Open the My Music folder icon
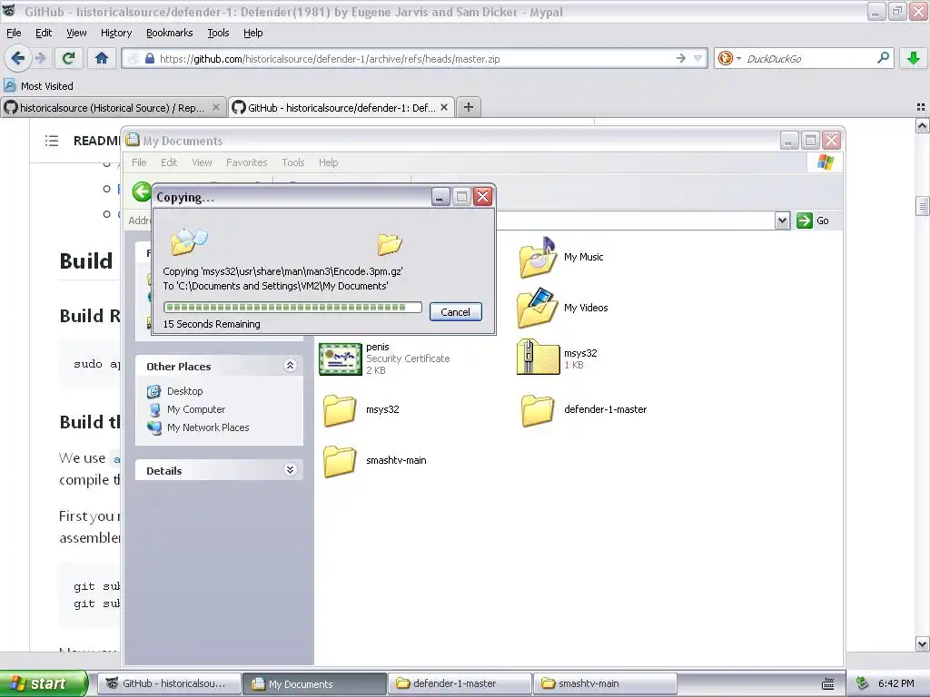930x697 pixels. click(x=538, y=257)
